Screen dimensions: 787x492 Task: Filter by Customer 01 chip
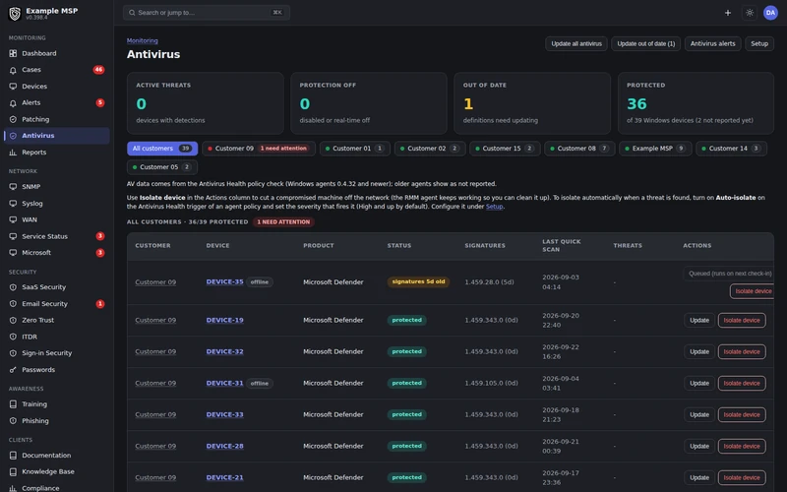click(x=355, y=149)
